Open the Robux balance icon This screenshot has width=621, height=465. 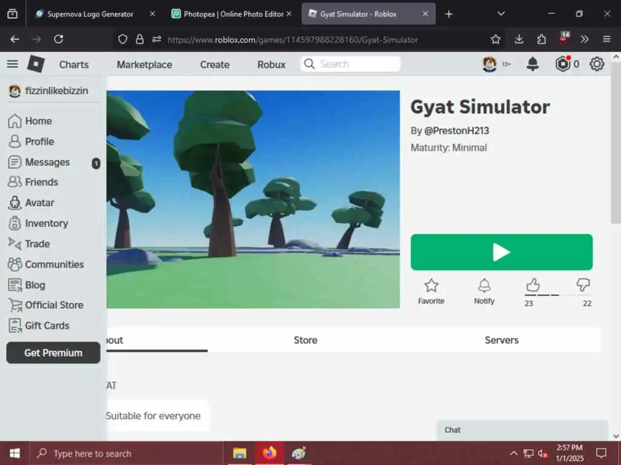563,64
